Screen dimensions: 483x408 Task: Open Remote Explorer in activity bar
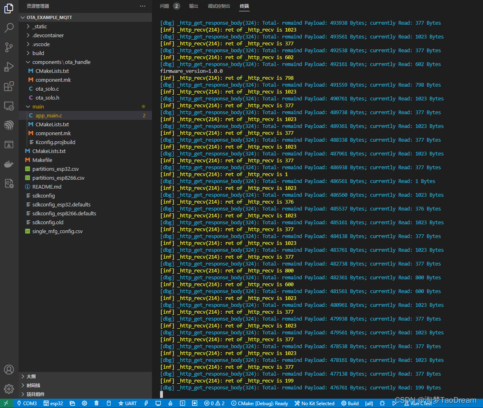[9, 106]
